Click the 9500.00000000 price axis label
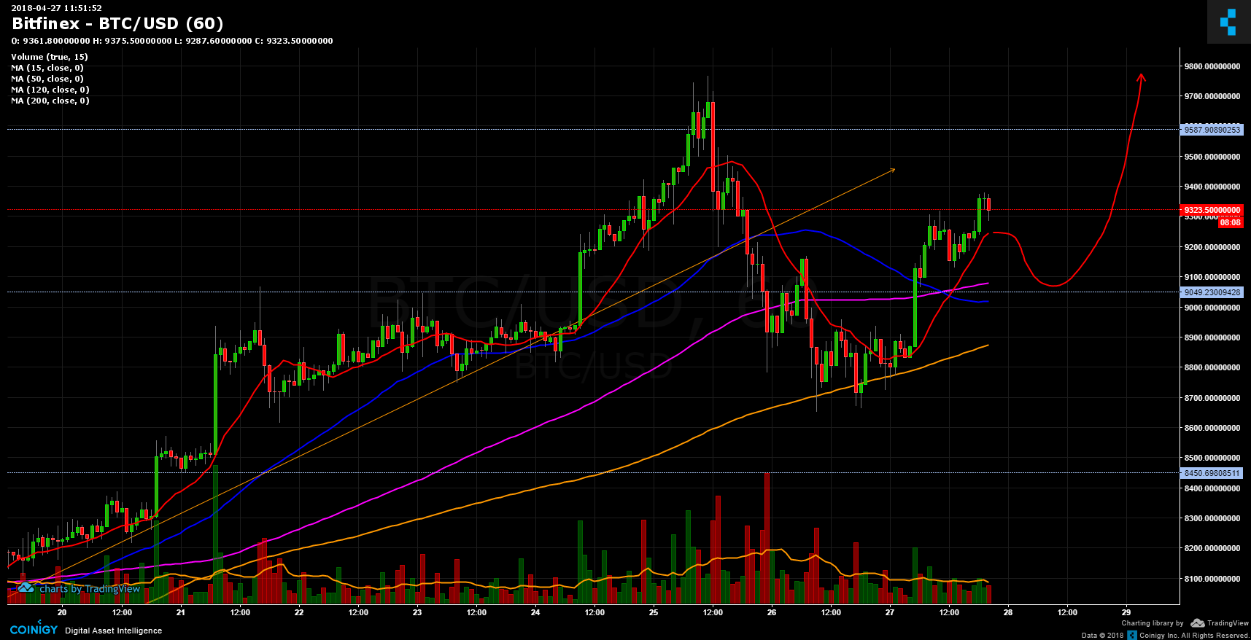 pyautogui.click(x=1212, y=157)
